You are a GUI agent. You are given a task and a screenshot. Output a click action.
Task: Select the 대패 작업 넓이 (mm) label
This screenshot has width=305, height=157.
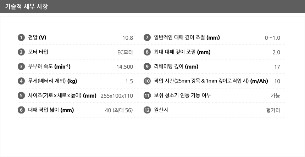(x=51, y=110)
